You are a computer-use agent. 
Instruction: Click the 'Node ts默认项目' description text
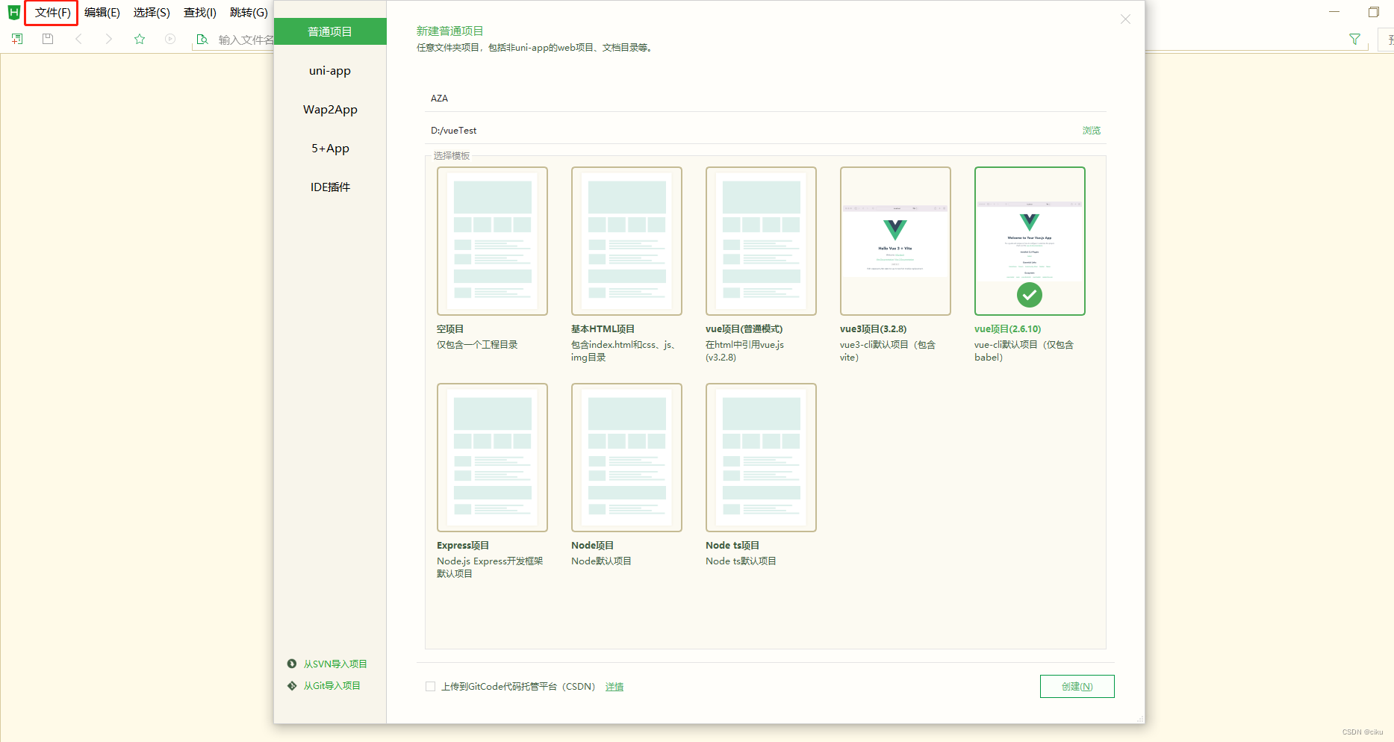(x=741, y=561)
